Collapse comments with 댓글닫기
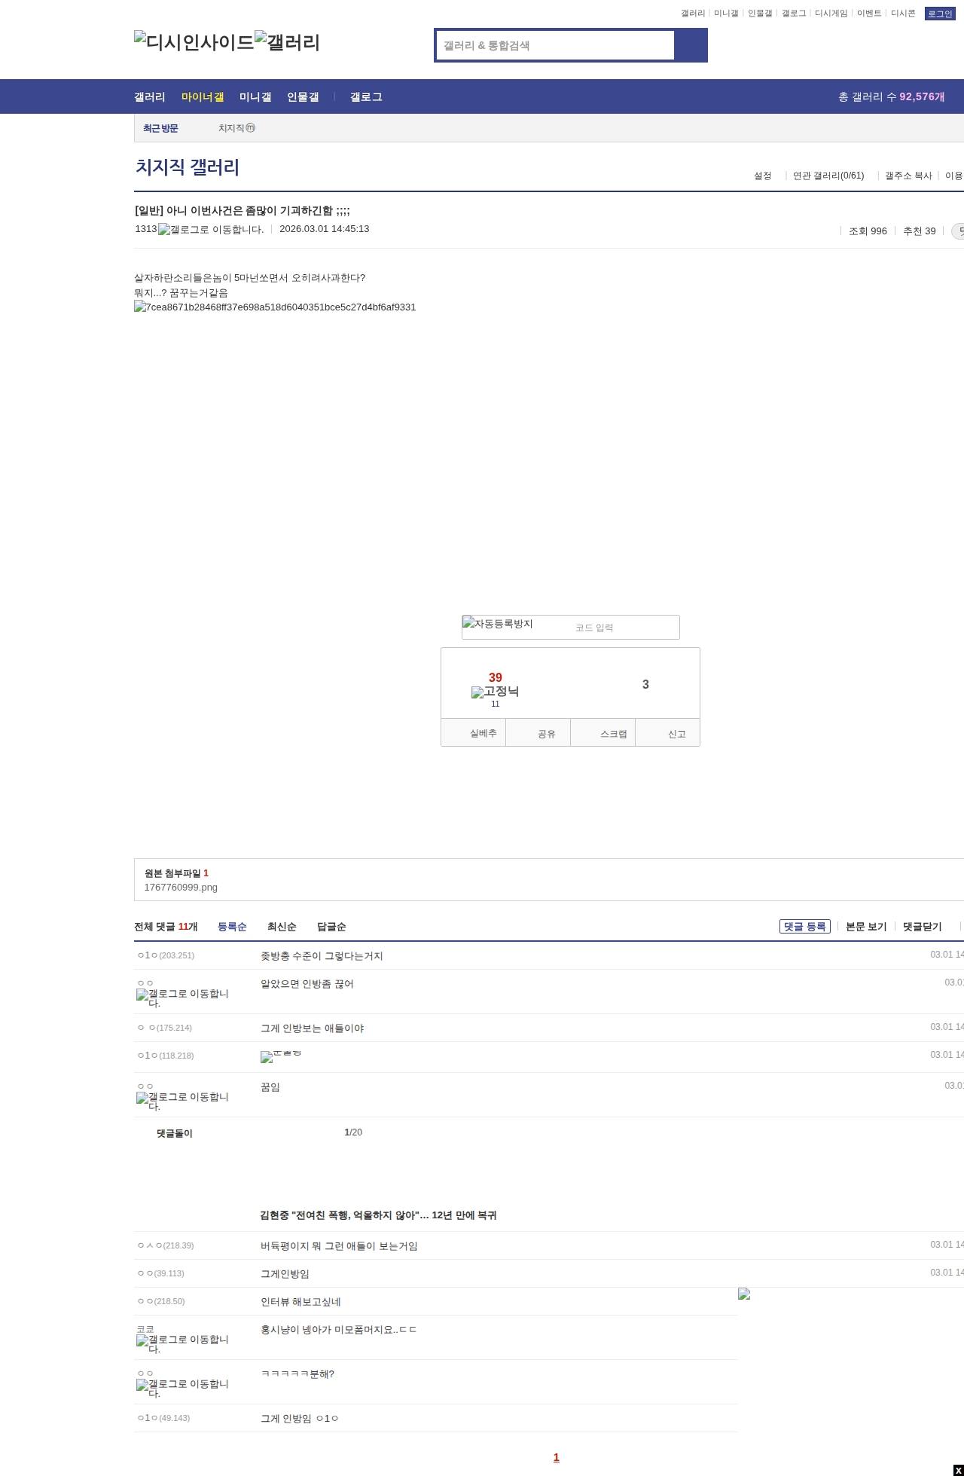This screenshot has width=964, height=1476. pos(923,927)
